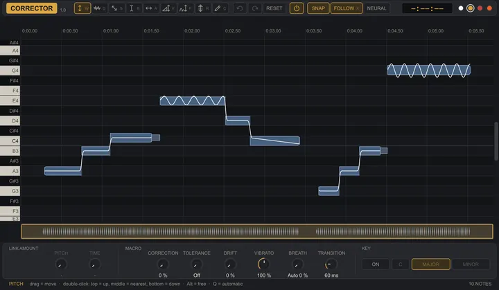The image size is (499, 290).
Task: Click the 100 % vibrato value
Action: pos(264,275)
